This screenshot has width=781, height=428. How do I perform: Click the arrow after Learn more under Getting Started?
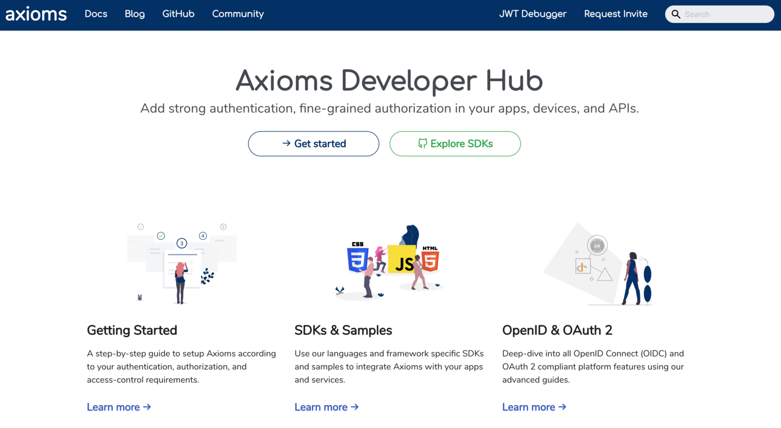147,407
